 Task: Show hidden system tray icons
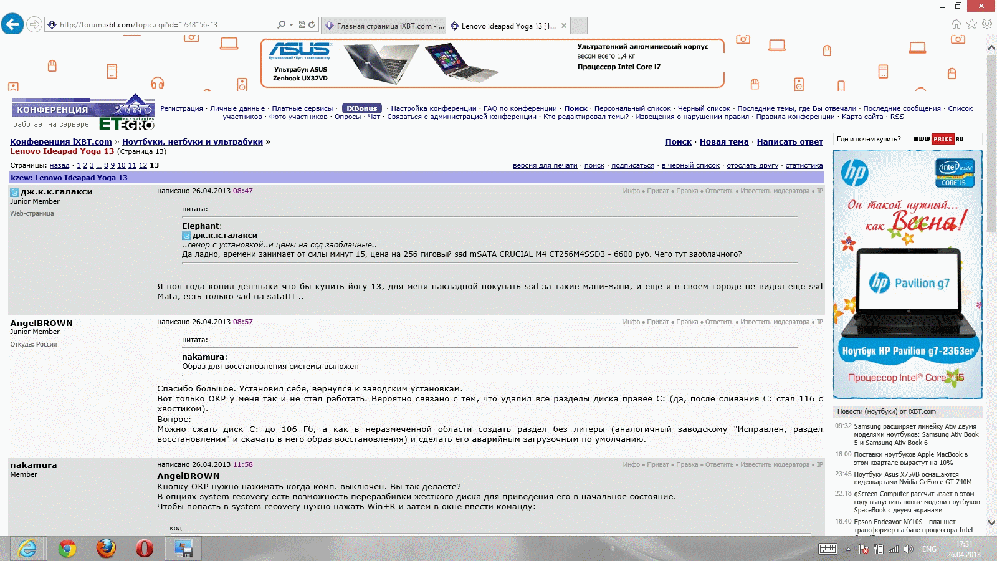point(848,549)
